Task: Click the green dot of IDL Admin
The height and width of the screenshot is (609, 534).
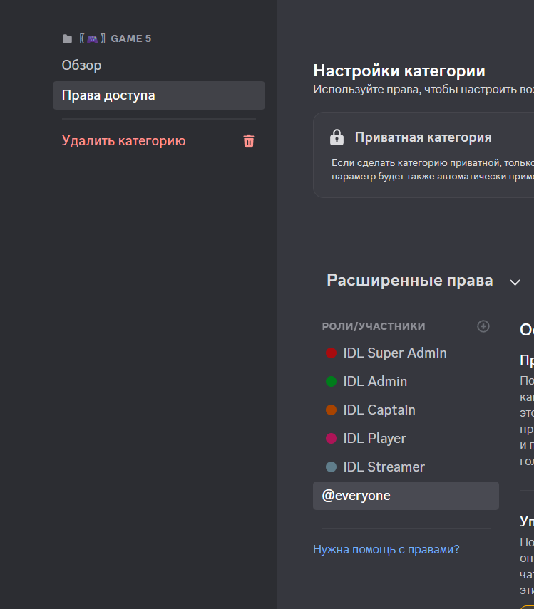Action: (x=331, y=382)
